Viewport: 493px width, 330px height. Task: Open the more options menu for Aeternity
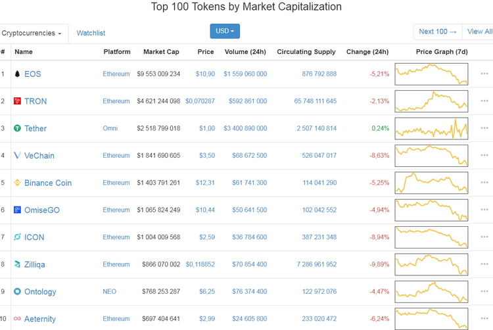pyautogui.click(x=484, y=318)
